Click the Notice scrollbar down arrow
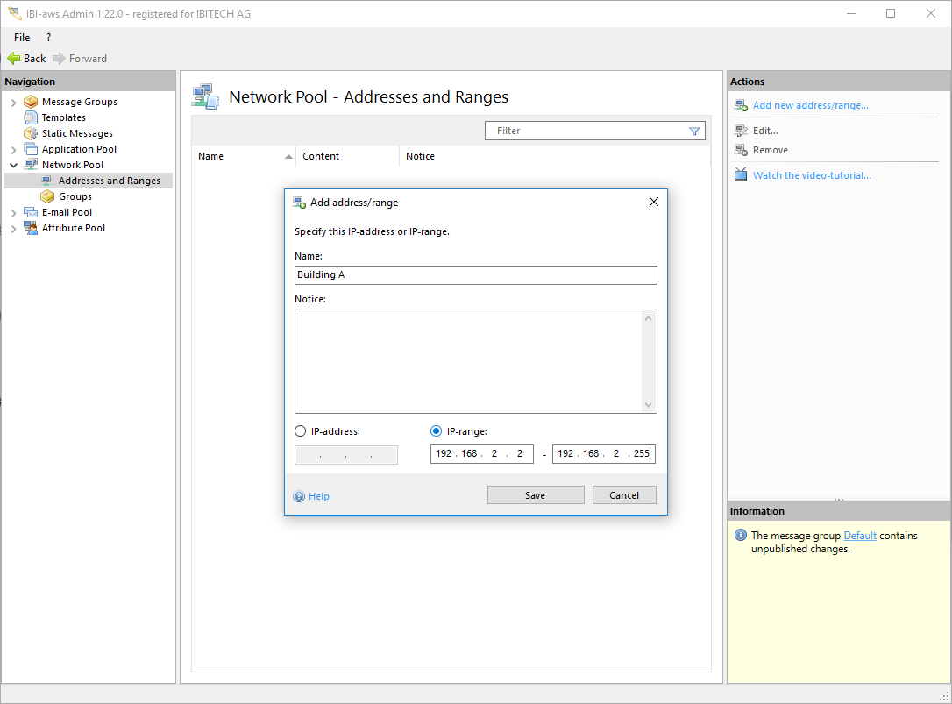 tap(649, 405)
